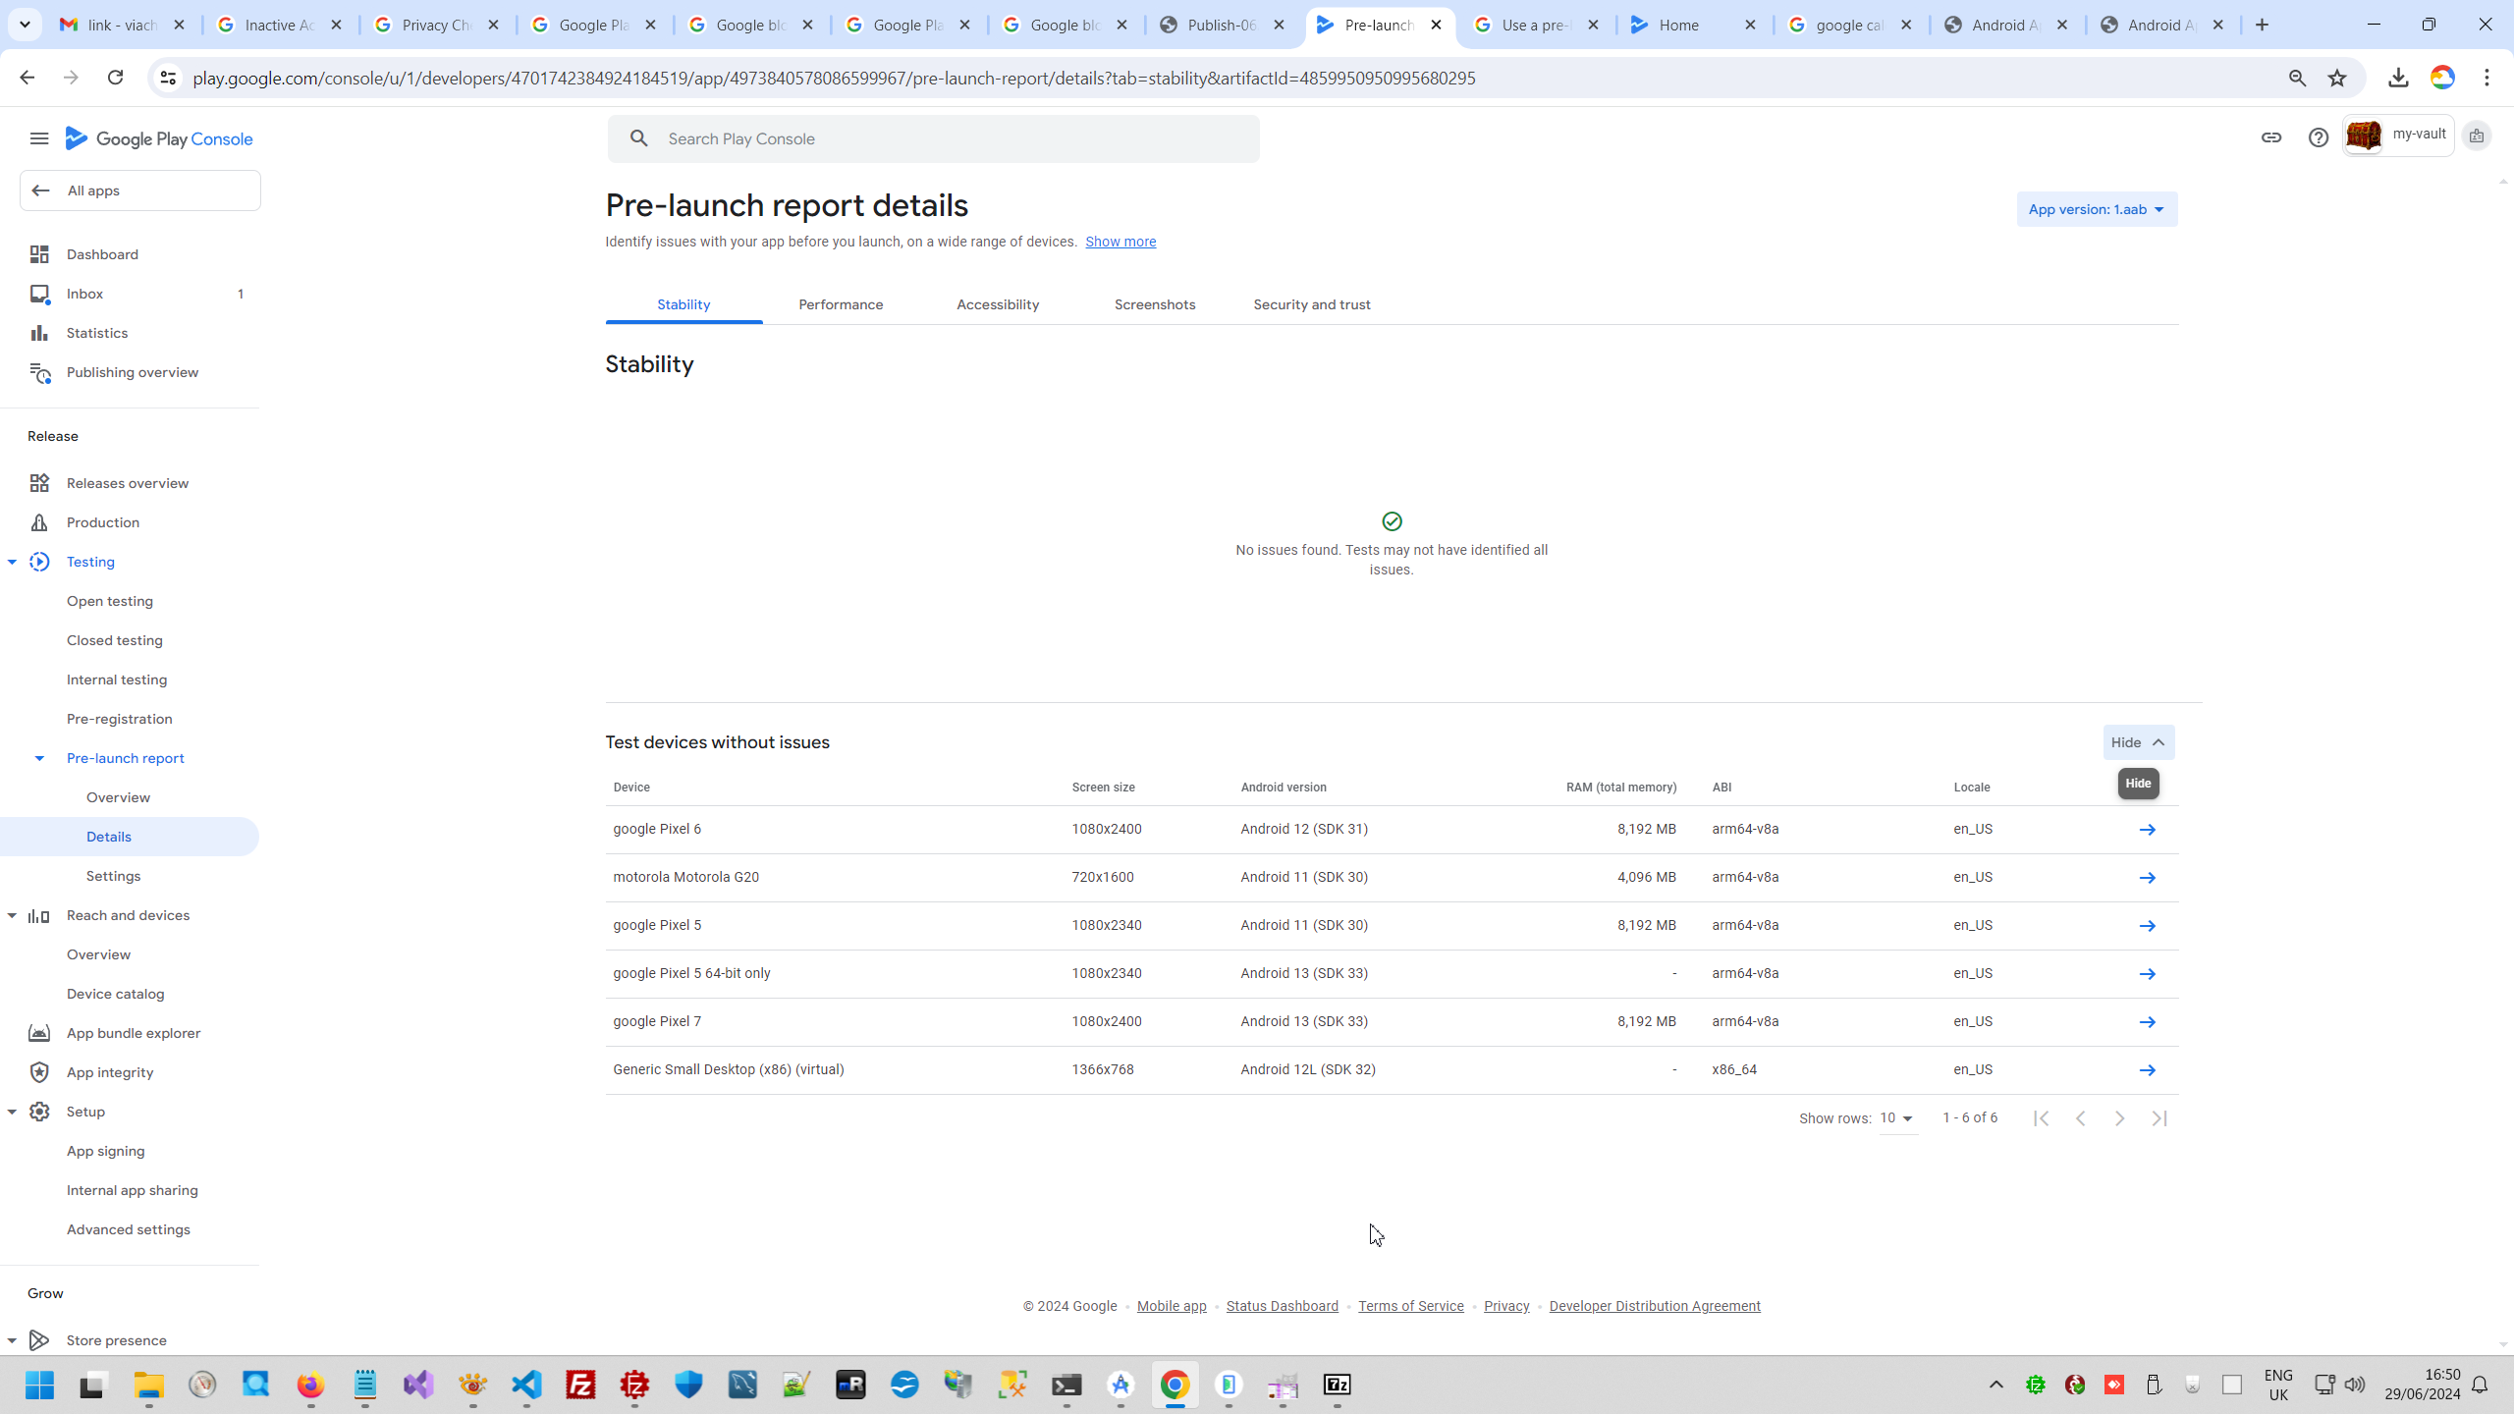
Task: Open the Generic Small Desktop row arrow
Action: pyautogui.click(x=2147, y=1070)
